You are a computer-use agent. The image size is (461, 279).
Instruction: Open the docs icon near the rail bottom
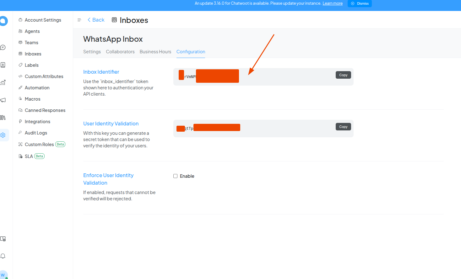[x=3, y=239]
